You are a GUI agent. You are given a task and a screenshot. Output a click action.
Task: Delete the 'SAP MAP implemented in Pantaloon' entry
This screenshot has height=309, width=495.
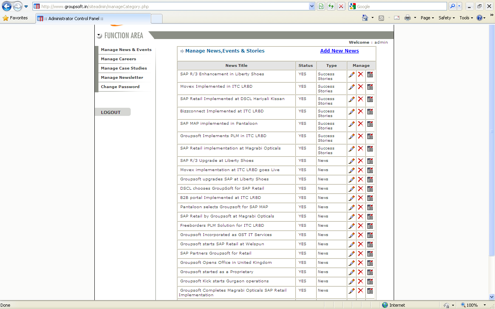(360, 124)
